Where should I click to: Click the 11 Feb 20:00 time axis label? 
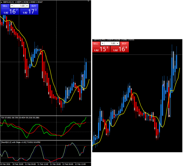click(x=56, y=164)
